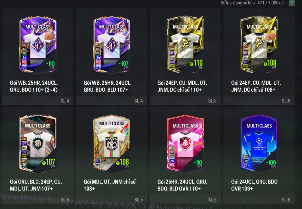The image size is (302, 209).
Task: Open the bronze Multi Class 107 OVR pack card
Action: [38, 143]
